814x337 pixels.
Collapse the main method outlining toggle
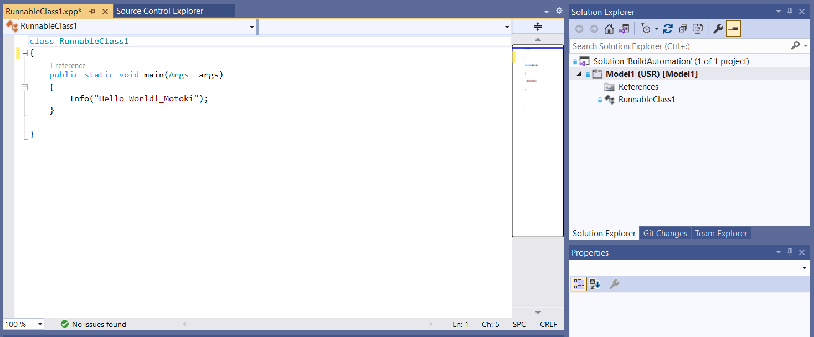24,87
